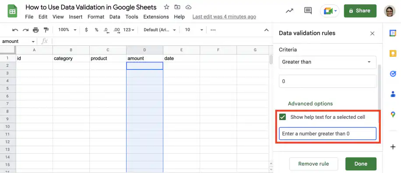Click the cell containing date
This screenshot has width=401, height=173.
181,58
